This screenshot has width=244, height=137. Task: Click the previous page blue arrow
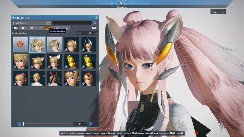click(x=19, y=124)
